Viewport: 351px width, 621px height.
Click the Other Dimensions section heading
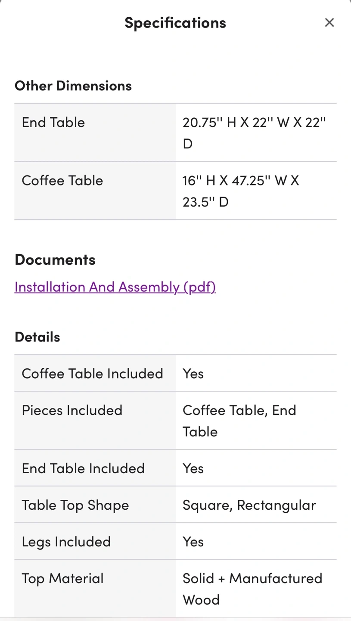pos(73,85)
